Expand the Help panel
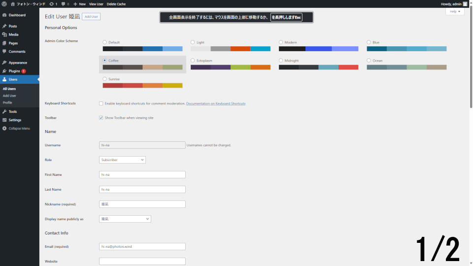Image resolution: width=473 pixels, height=266 pixels. pos(454,11)
